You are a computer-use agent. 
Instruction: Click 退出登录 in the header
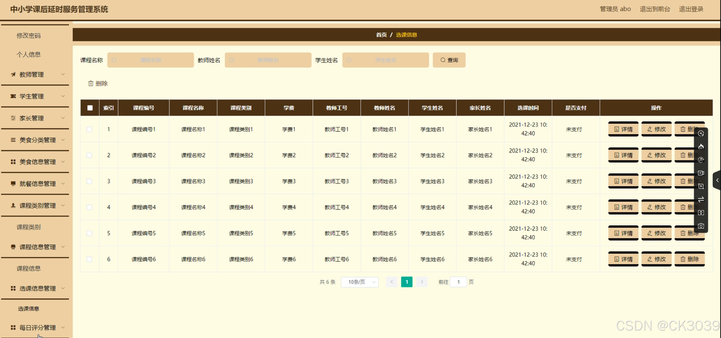[x=691, y=9]
